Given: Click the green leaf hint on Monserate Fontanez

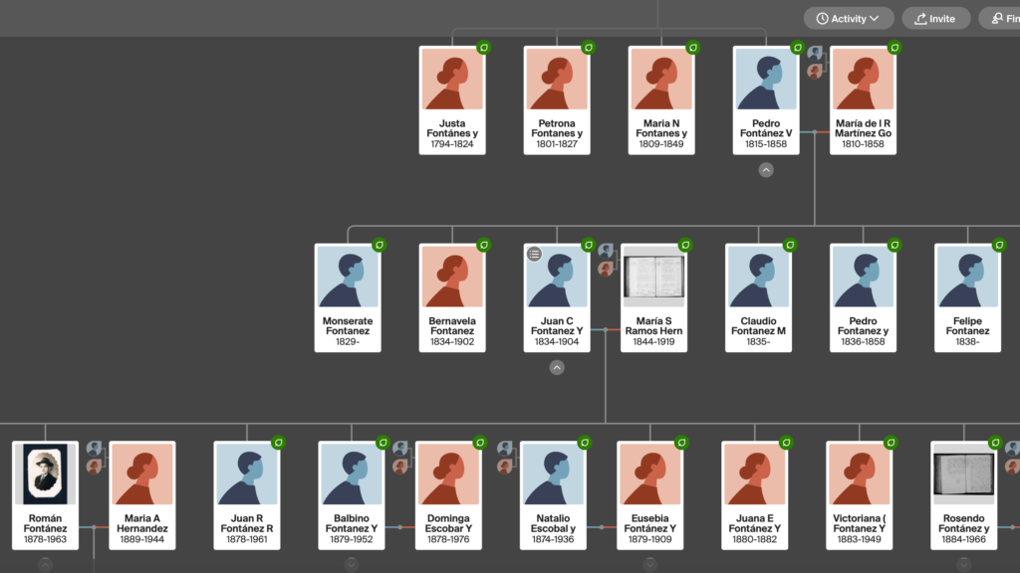Looking at the screenshot, I should coord(379,245).
